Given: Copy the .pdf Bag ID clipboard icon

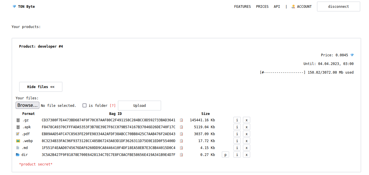Looking at the screenshot, I should tap(181, 134).
